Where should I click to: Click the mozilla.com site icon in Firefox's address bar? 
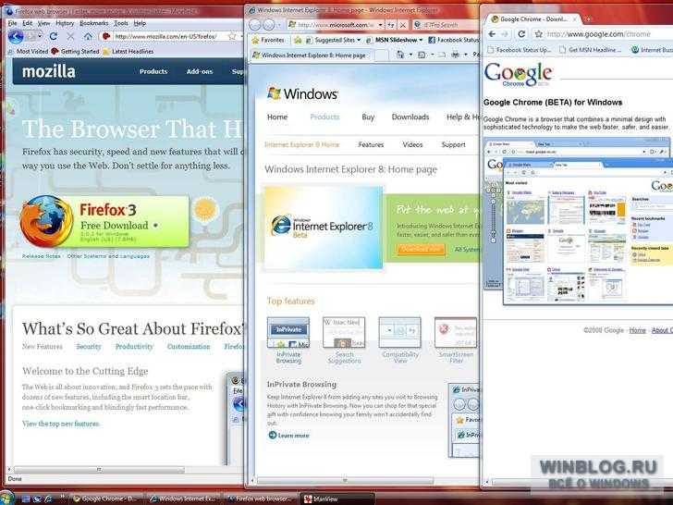(x=106, y=36)
